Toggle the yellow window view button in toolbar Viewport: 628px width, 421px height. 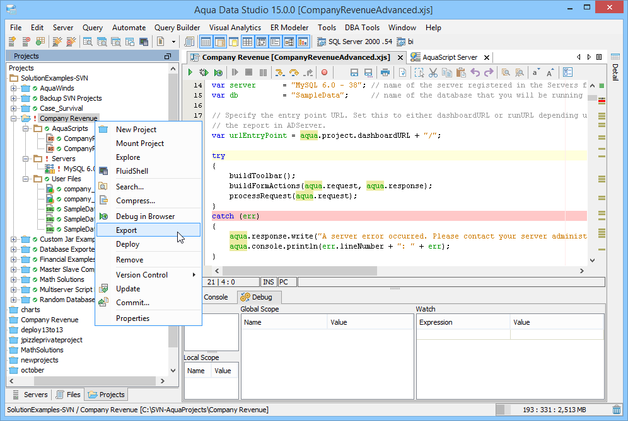pyautogui.click(x=233, y=42)
